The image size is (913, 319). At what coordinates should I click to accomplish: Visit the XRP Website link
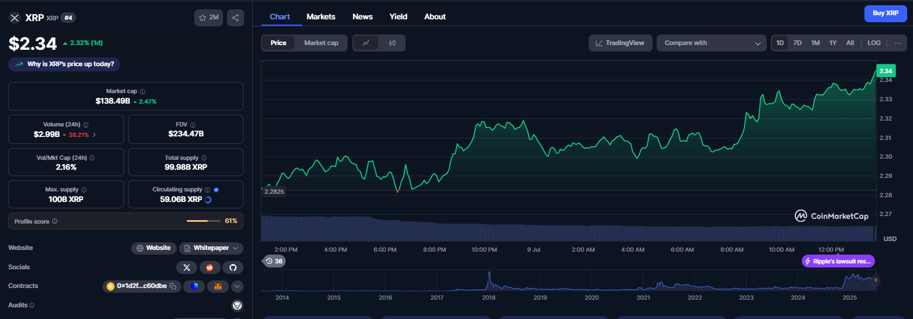[153, 248]
